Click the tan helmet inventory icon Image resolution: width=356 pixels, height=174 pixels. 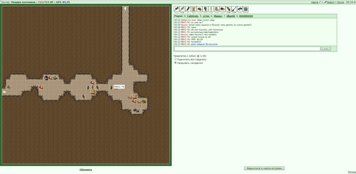[x=199, y=9]
